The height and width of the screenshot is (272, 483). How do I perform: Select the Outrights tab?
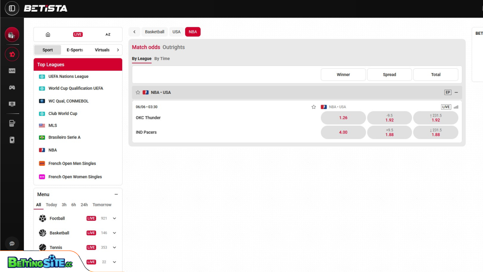coord(174,47)
